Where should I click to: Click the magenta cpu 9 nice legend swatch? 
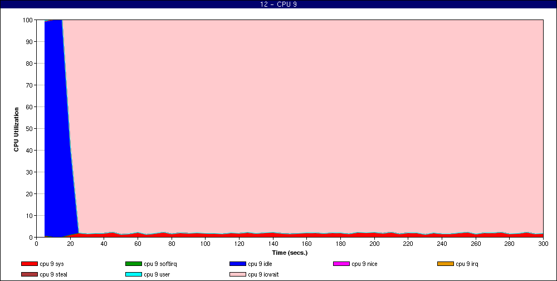(x=341, y=264)
